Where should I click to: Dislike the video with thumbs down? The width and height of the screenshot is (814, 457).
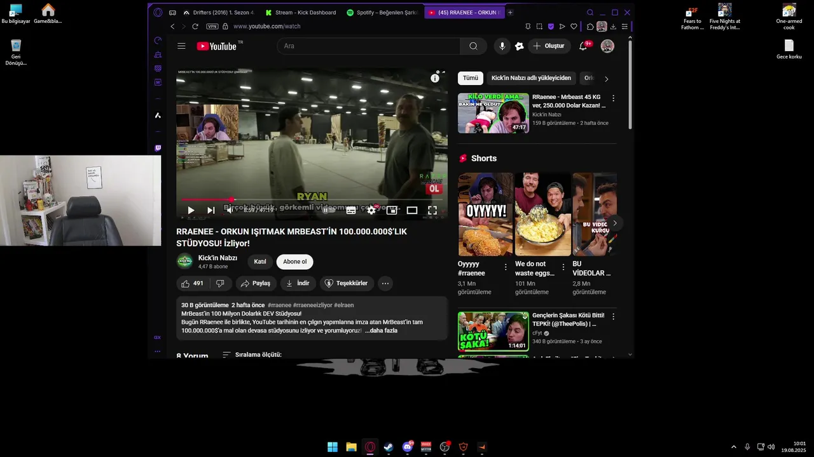pos(220,283)
